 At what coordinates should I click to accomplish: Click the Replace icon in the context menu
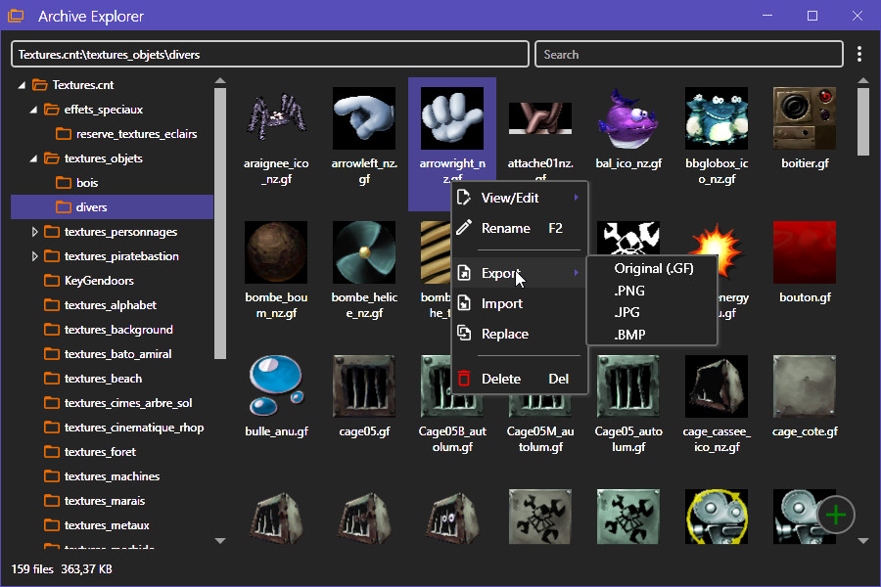point(464,334)
